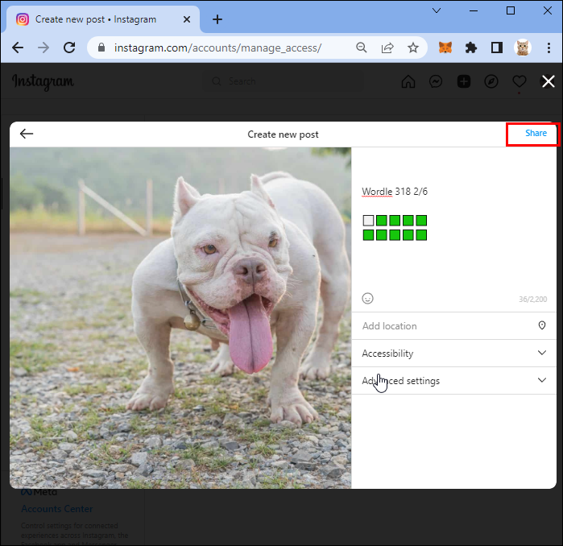The image size is (563, 546).
Task: Click the address bar URL
Action: 218,48
